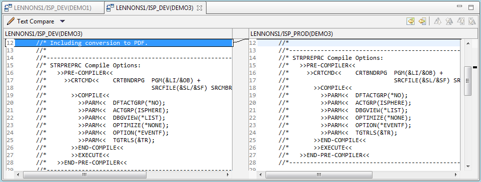Image resolution: width=481 pixels, height=182 pixels.
Task: Open the Text Compare dropdown arrow
Action: pos(62,21)
